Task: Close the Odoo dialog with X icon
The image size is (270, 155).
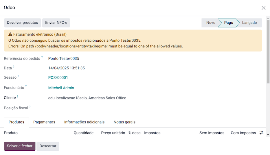Action: pos(263,8)
